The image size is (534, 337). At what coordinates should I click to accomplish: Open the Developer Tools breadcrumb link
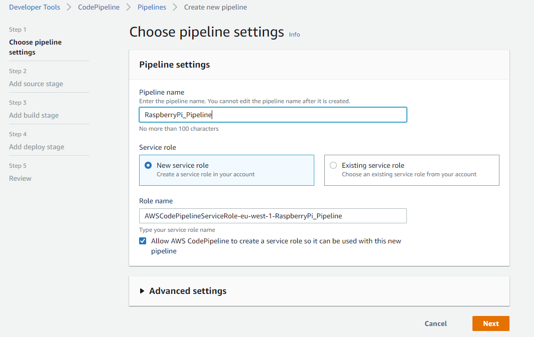[x=34, y=7]
